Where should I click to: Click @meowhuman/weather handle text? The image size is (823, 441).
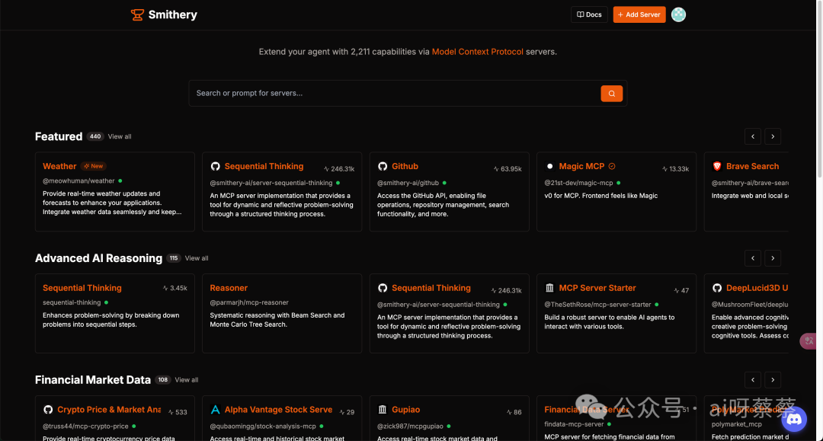pyautogui.click(x=78, y=181)
